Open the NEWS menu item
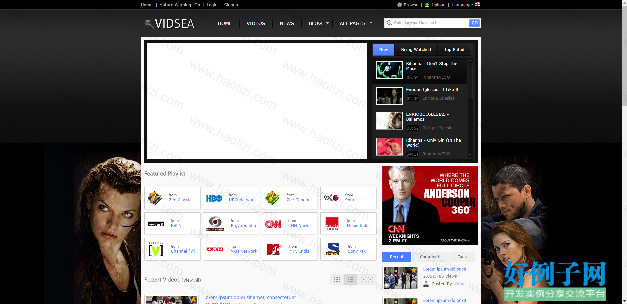Image resolution: width=627 pixels, height=304 pixels. (287, 23)
